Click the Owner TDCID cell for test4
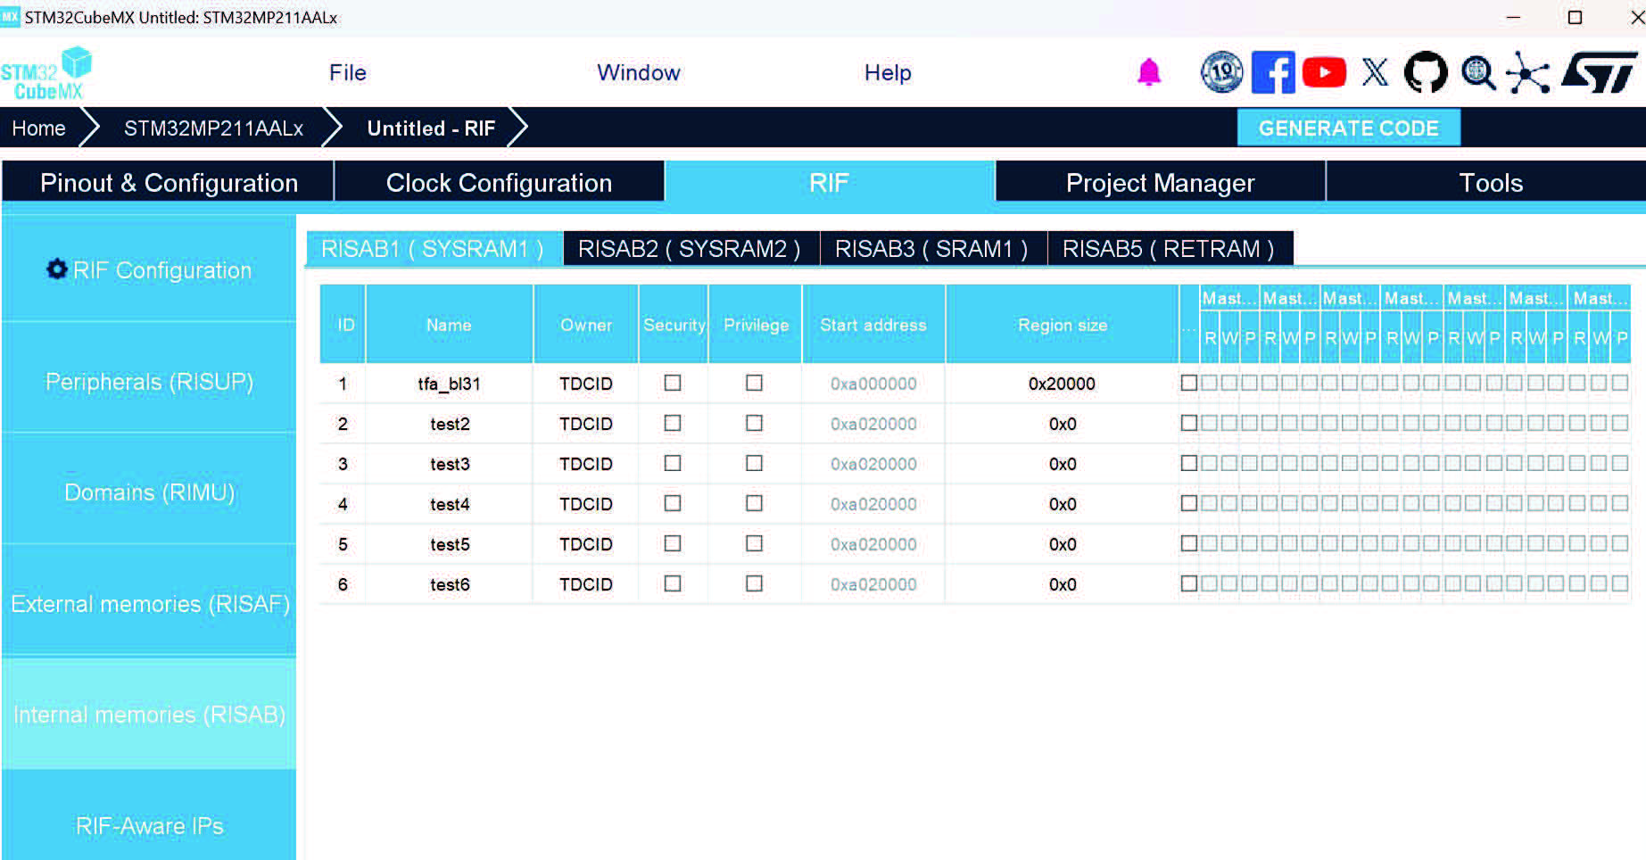The height and width of the screenshot is (860, 1646). click(586, 504)
